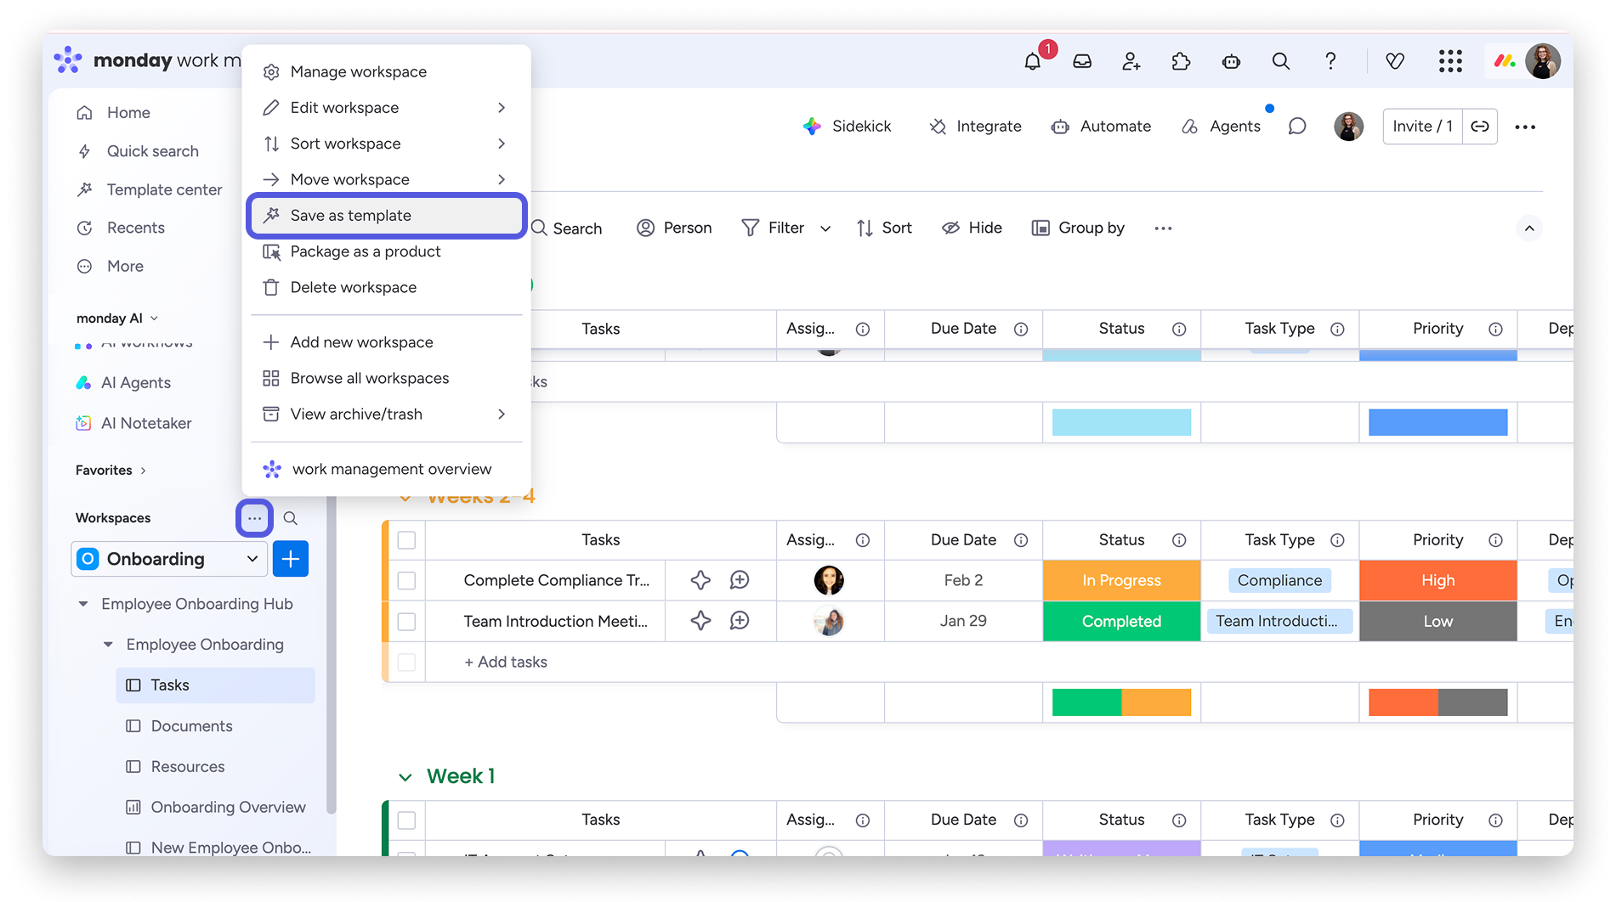Collapse the Employee Onboarding Hub folder
Viewport: 1616px width, 902px height.
tap(83, 604)
